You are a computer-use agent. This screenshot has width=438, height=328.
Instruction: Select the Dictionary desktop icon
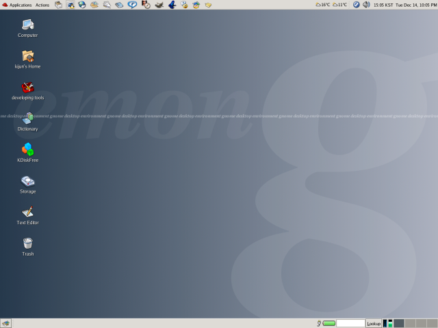click(x=27, y=122)
